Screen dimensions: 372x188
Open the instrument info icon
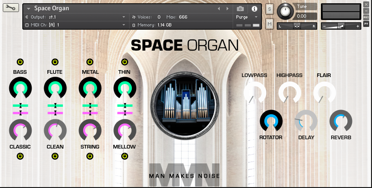255,9
